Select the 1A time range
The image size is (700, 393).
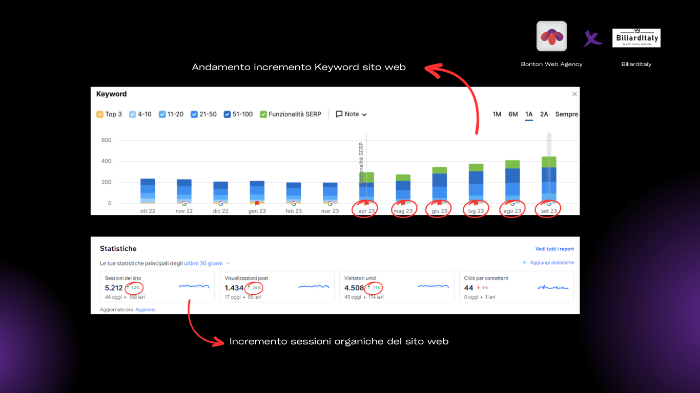(x=529, y=114)
